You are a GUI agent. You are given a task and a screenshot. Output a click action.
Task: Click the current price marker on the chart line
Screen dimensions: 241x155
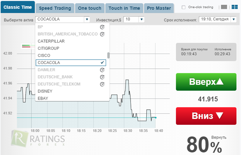156,118
